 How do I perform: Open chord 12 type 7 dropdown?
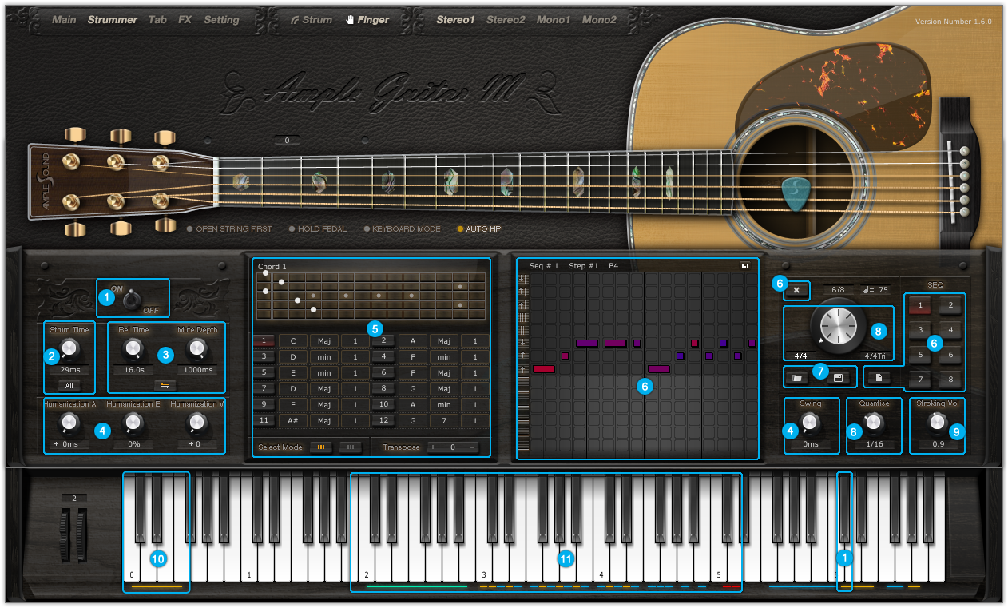[443, 420]
